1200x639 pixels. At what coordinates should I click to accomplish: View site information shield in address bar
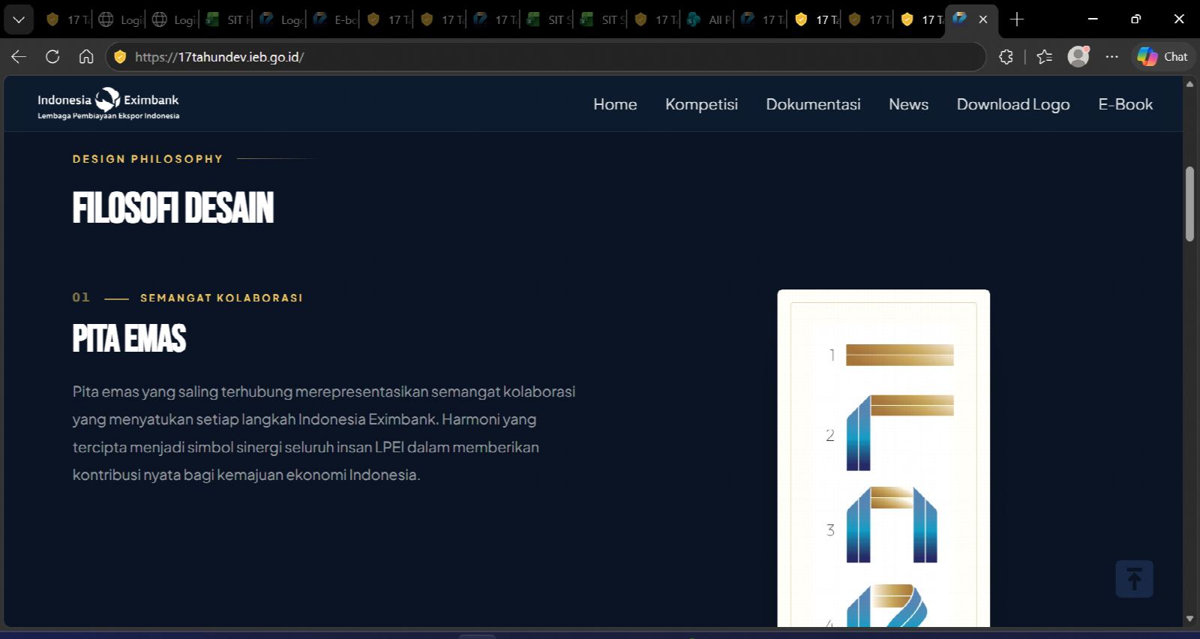tap(120, 57)
